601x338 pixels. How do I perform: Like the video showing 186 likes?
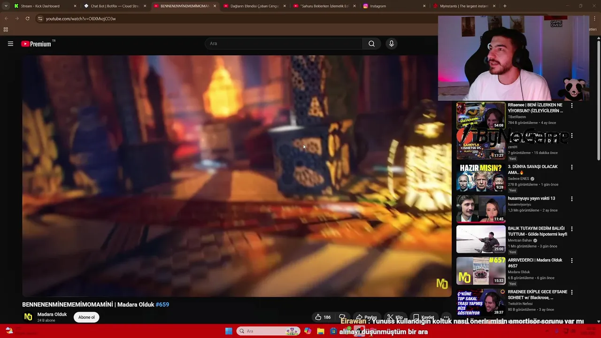click(323, 317)
